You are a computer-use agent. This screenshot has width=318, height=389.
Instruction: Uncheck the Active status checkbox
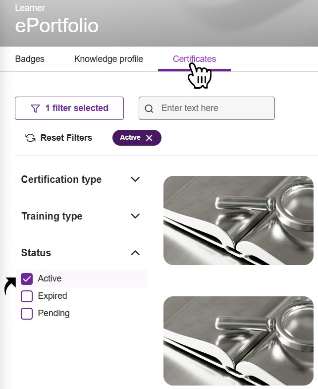click(27, 279)
